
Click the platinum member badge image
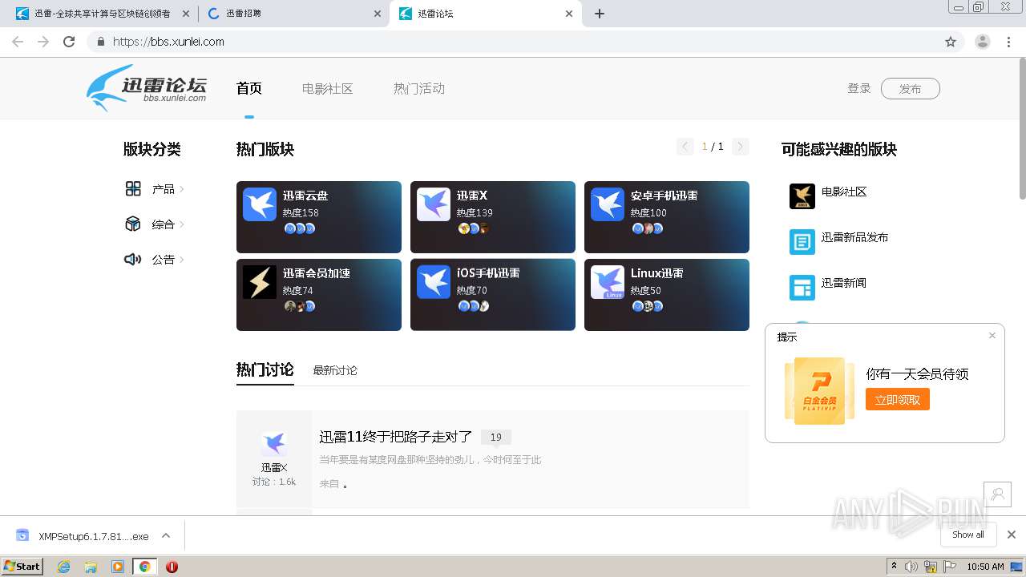point(819,390)
